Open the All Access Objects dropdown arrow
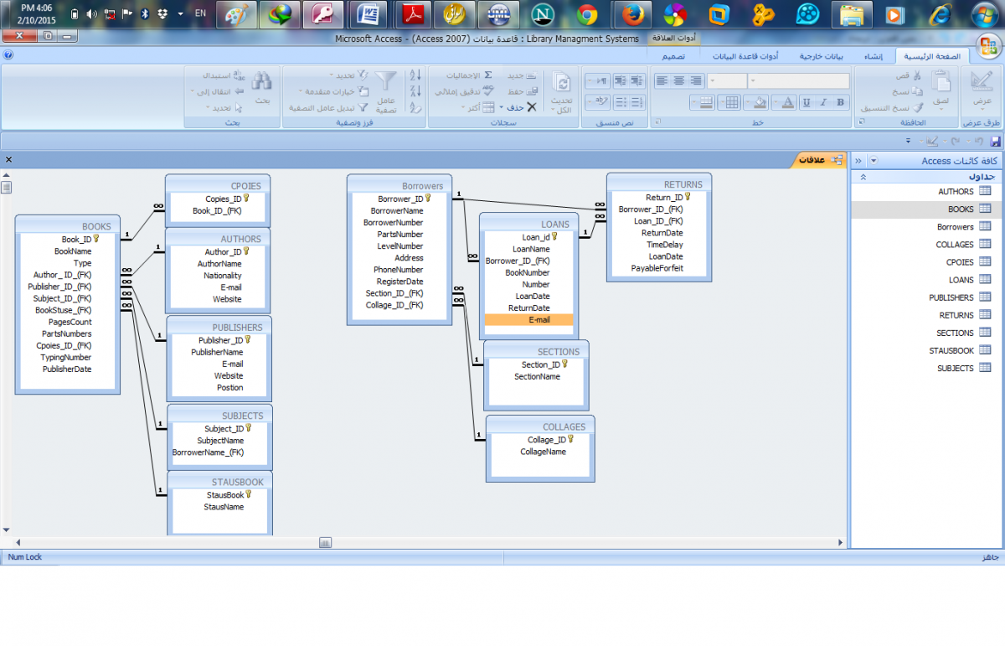This screenshot has height=646, width=1005. [874, 161]
